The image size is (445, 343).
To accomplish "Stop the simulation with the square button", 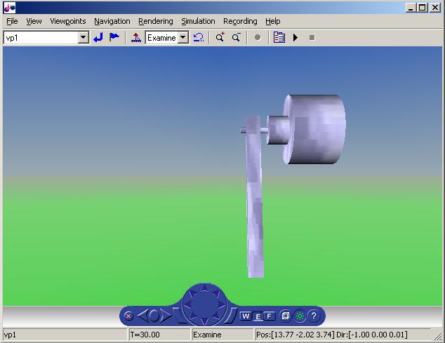I will (x=312, y=38).
